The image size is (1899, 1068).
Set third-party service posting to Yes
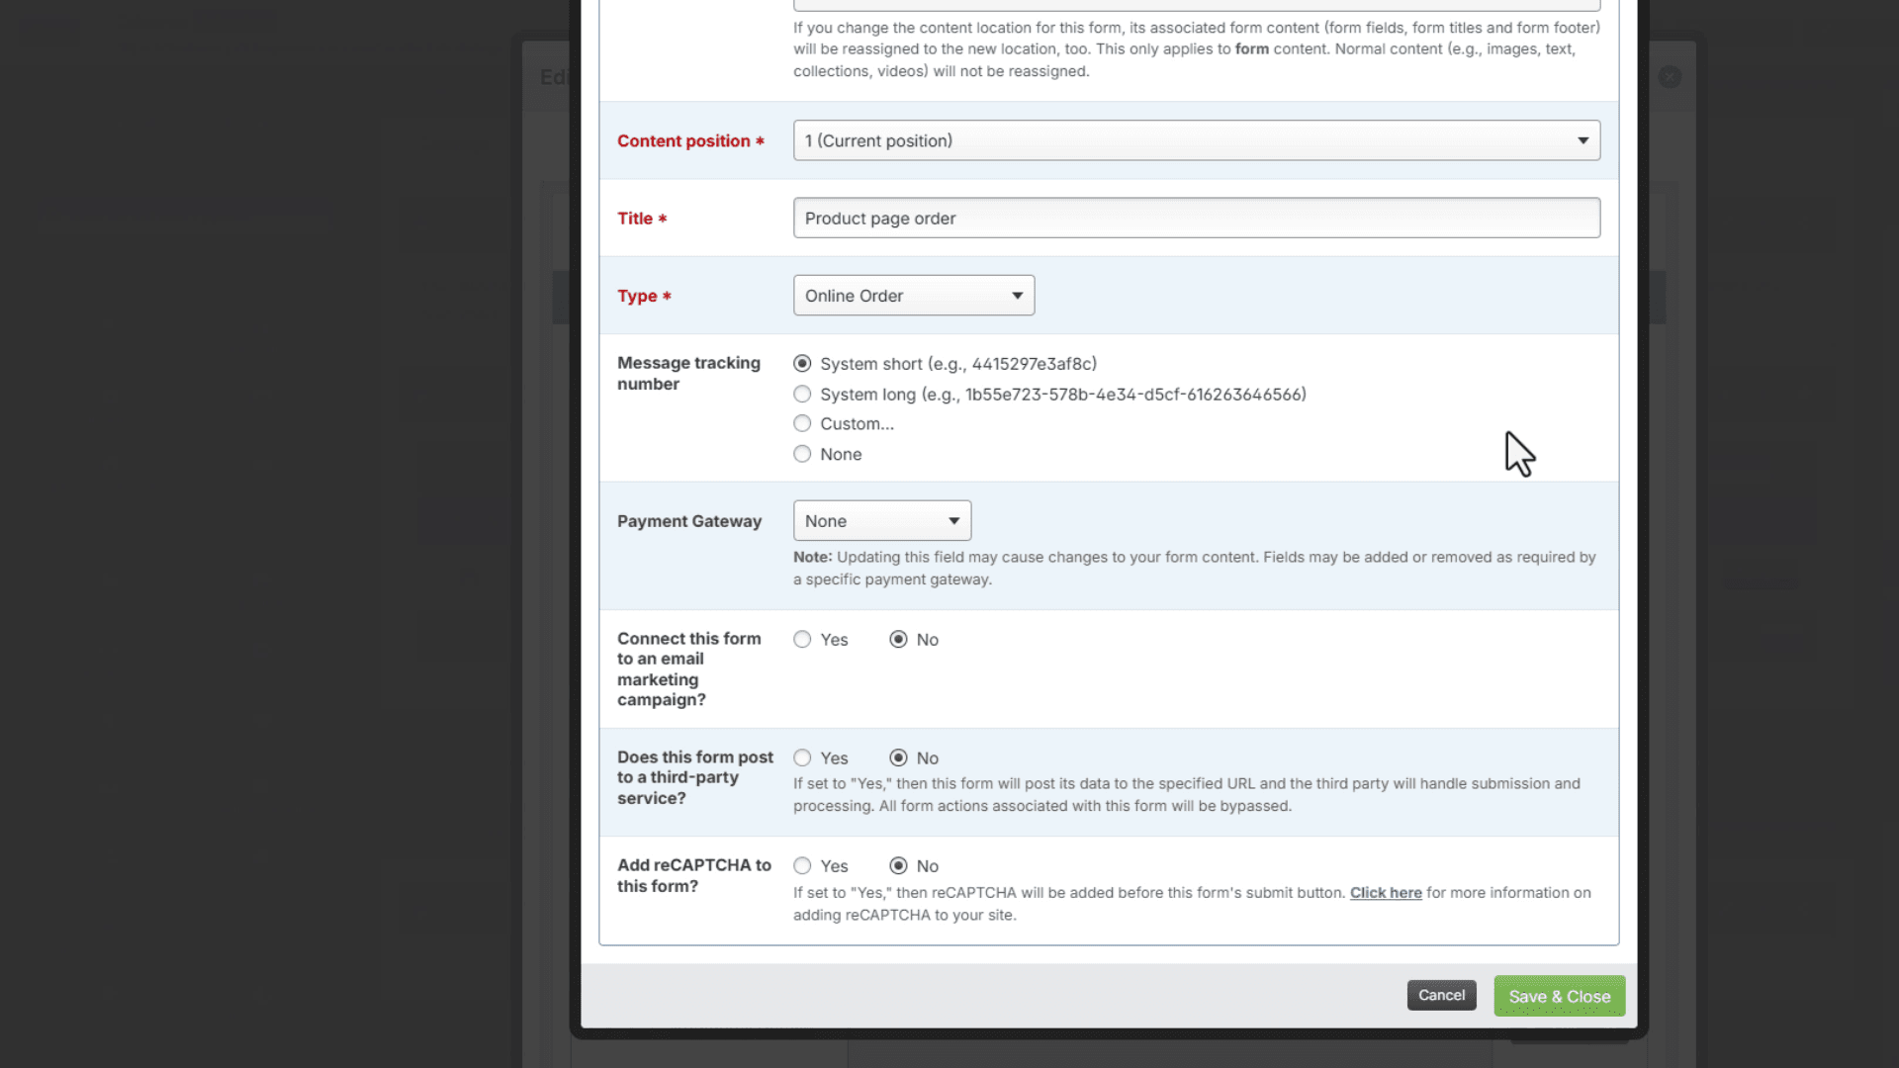pyautogui.click(x=802, y=757)
